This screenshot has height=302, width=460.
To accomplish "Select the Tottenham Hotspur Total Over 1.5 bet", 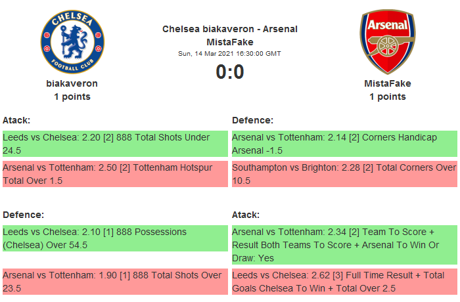I will 114,174.
